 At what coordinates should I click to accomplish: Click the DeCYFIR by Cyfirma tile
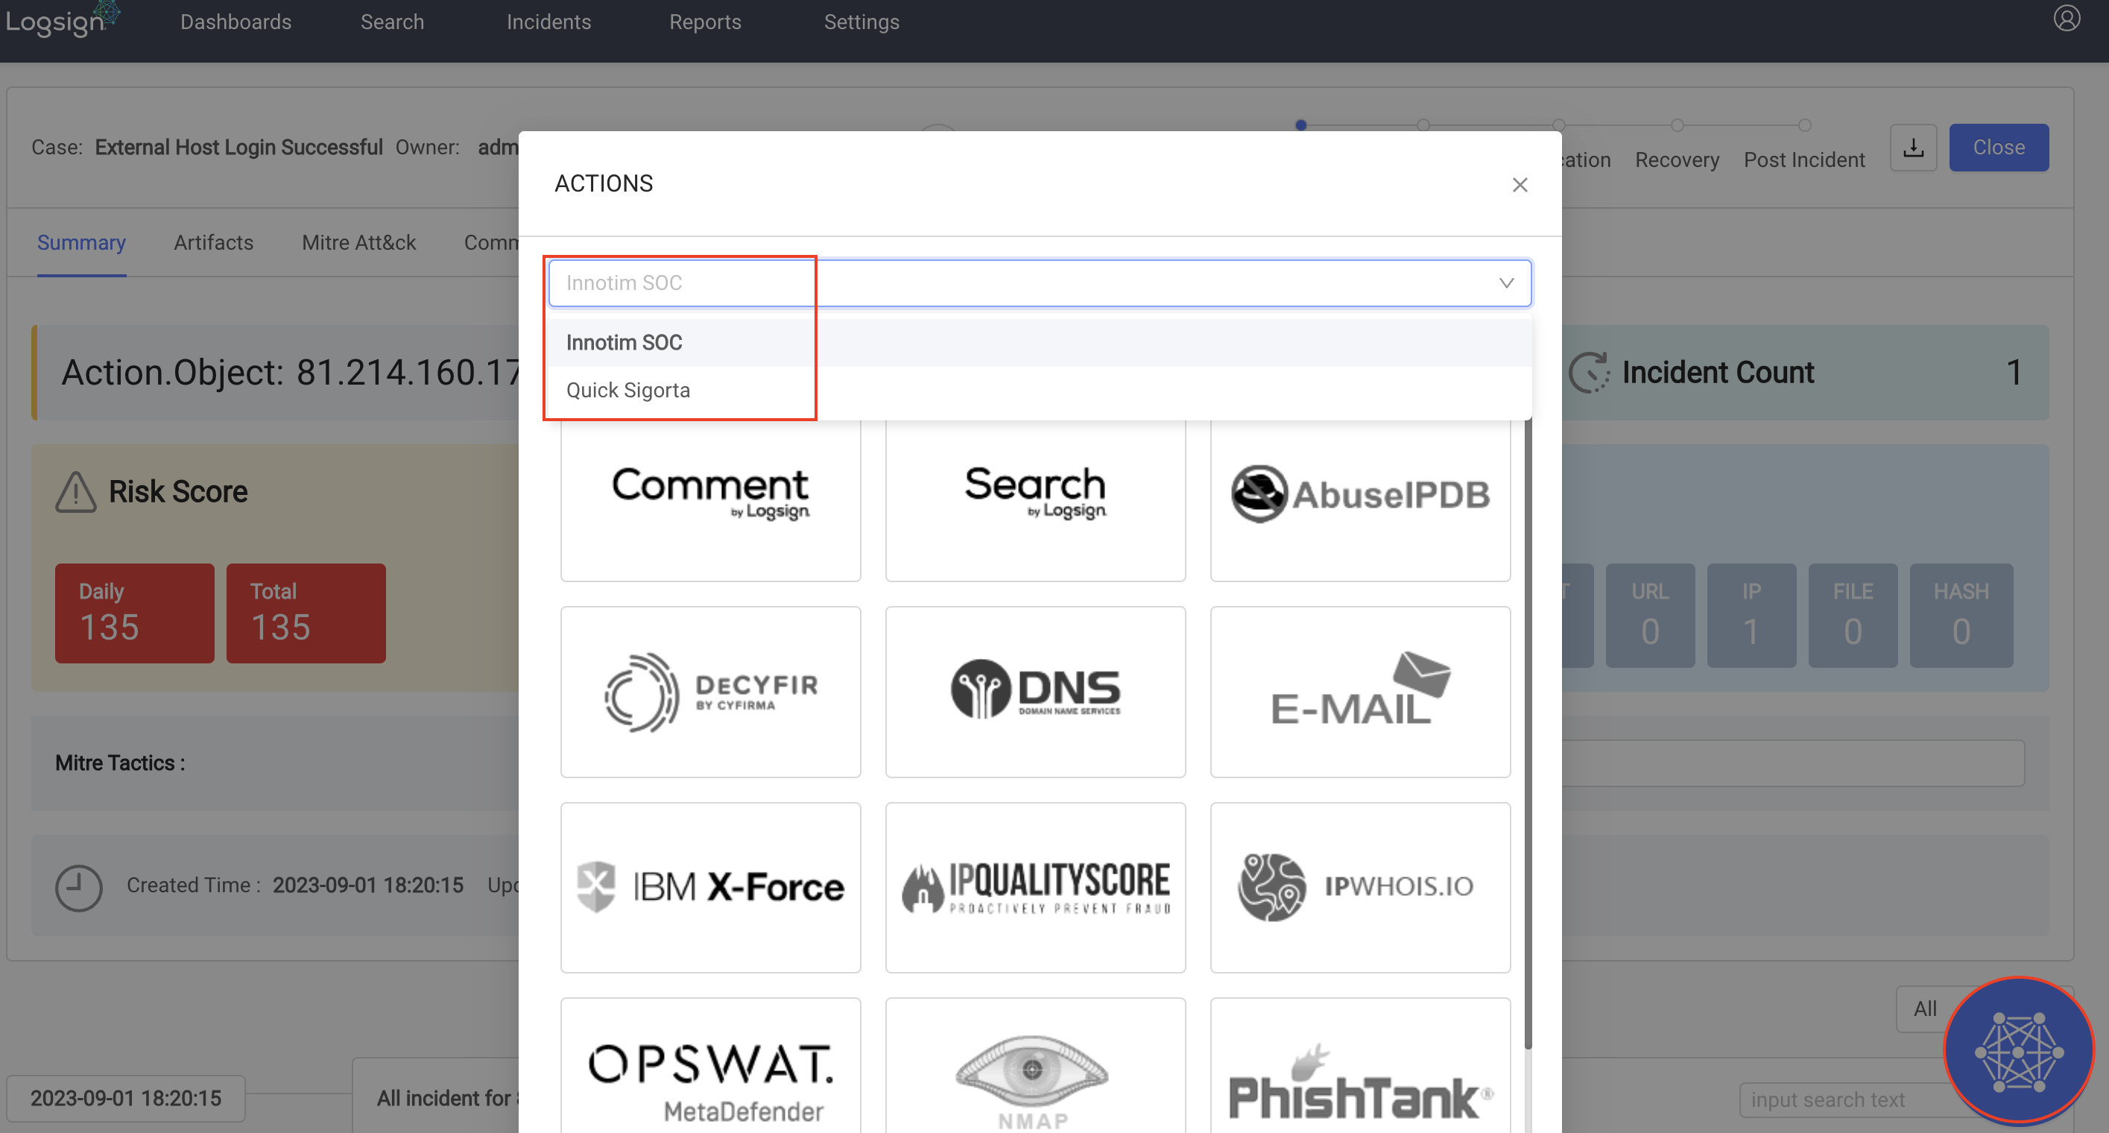click(709, 691)
